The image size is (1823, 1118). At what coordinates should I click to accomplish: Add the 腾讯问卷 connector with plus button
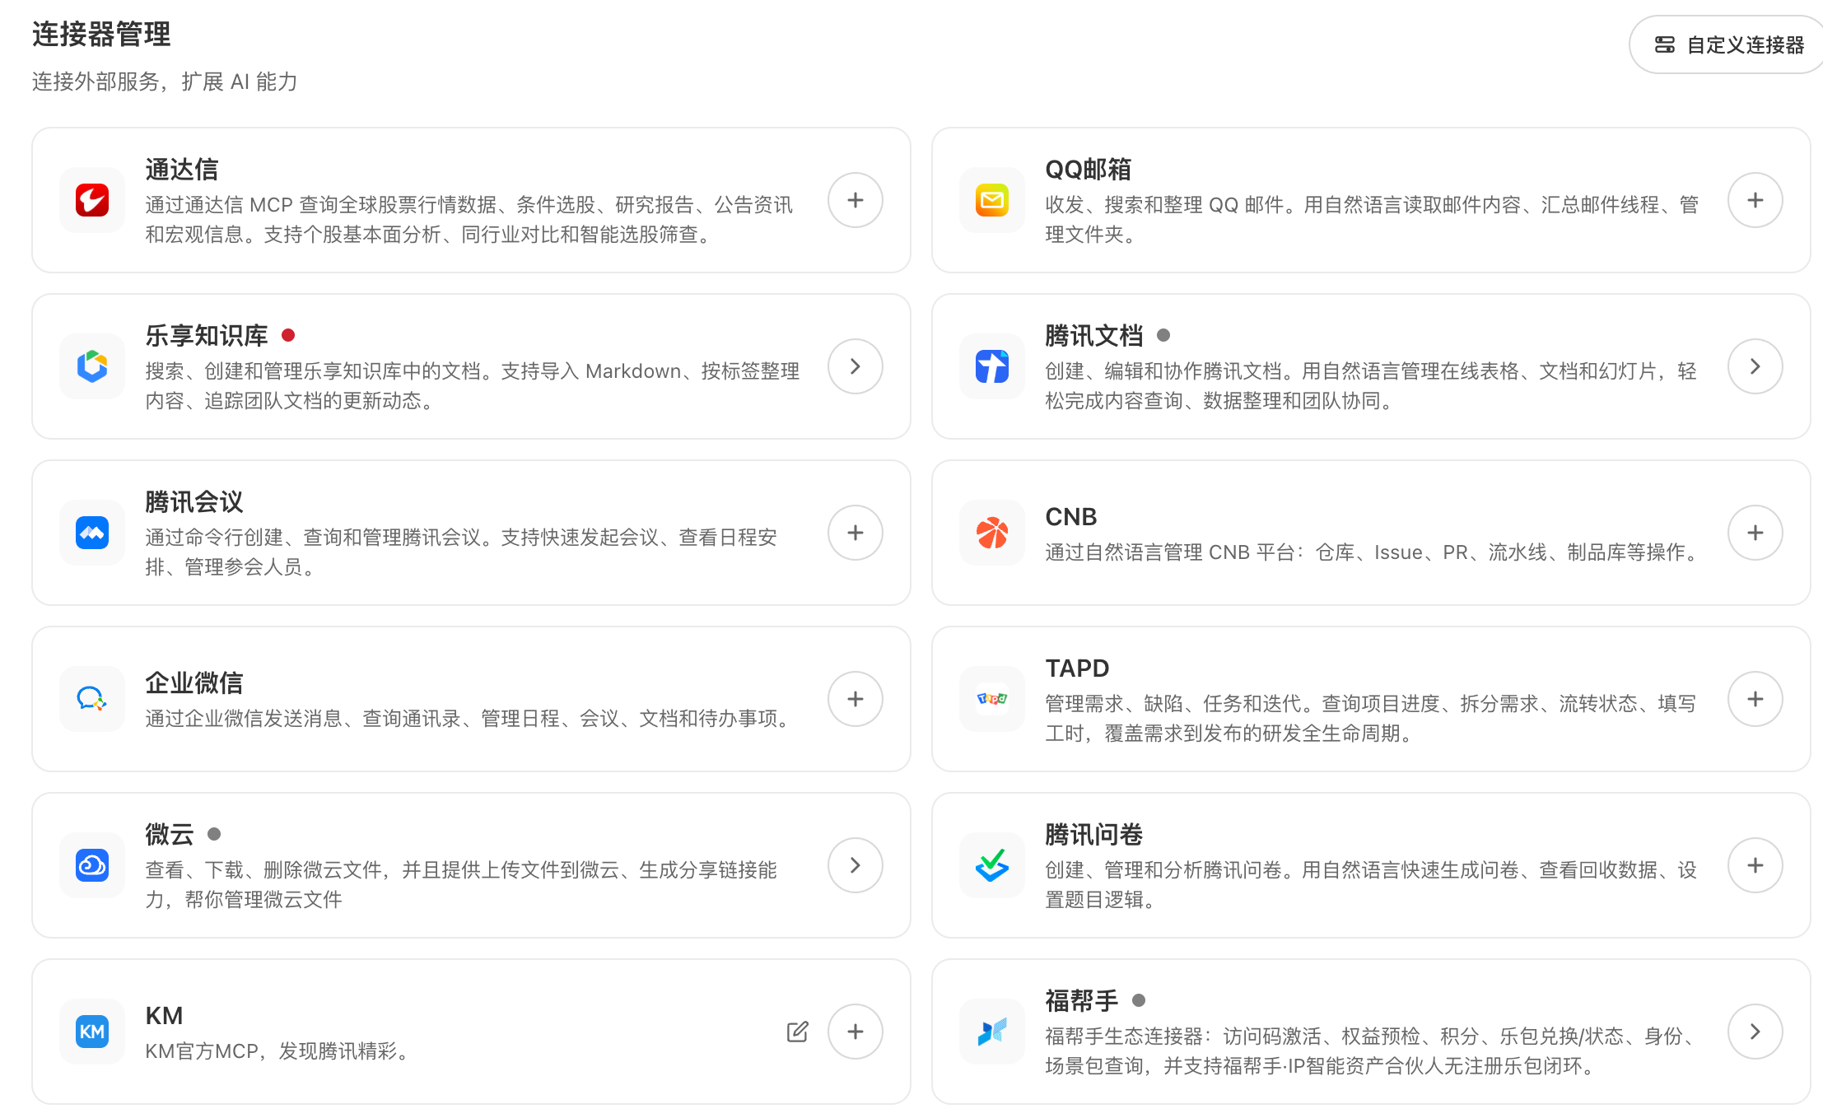(1755, 865)
